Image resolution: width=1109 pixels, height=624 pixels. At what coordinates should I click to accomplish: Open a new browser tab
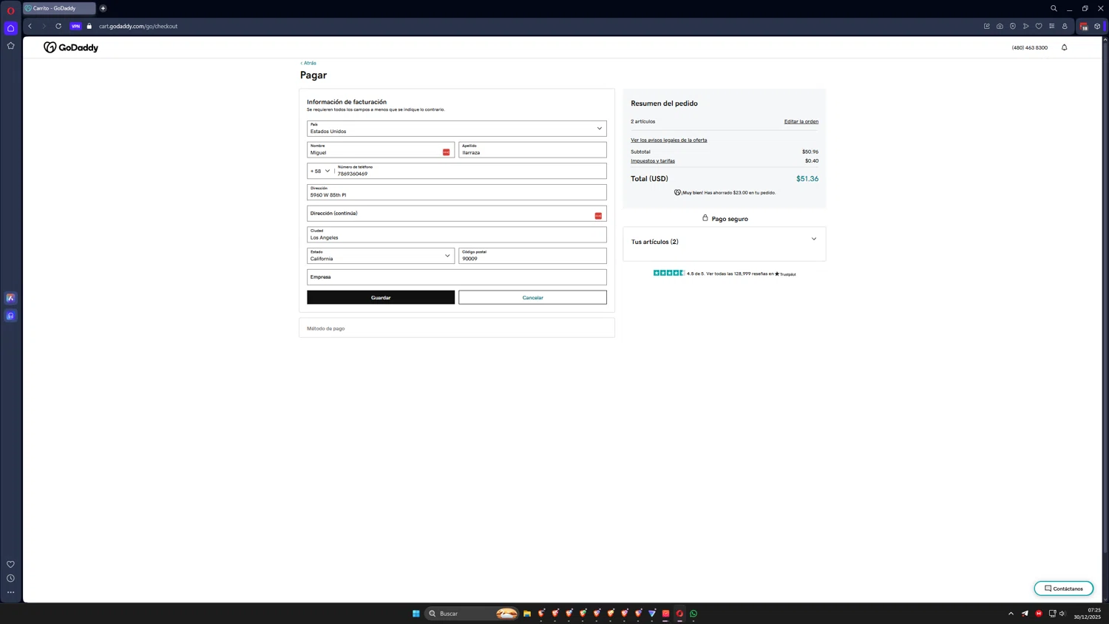coord(103,8)
